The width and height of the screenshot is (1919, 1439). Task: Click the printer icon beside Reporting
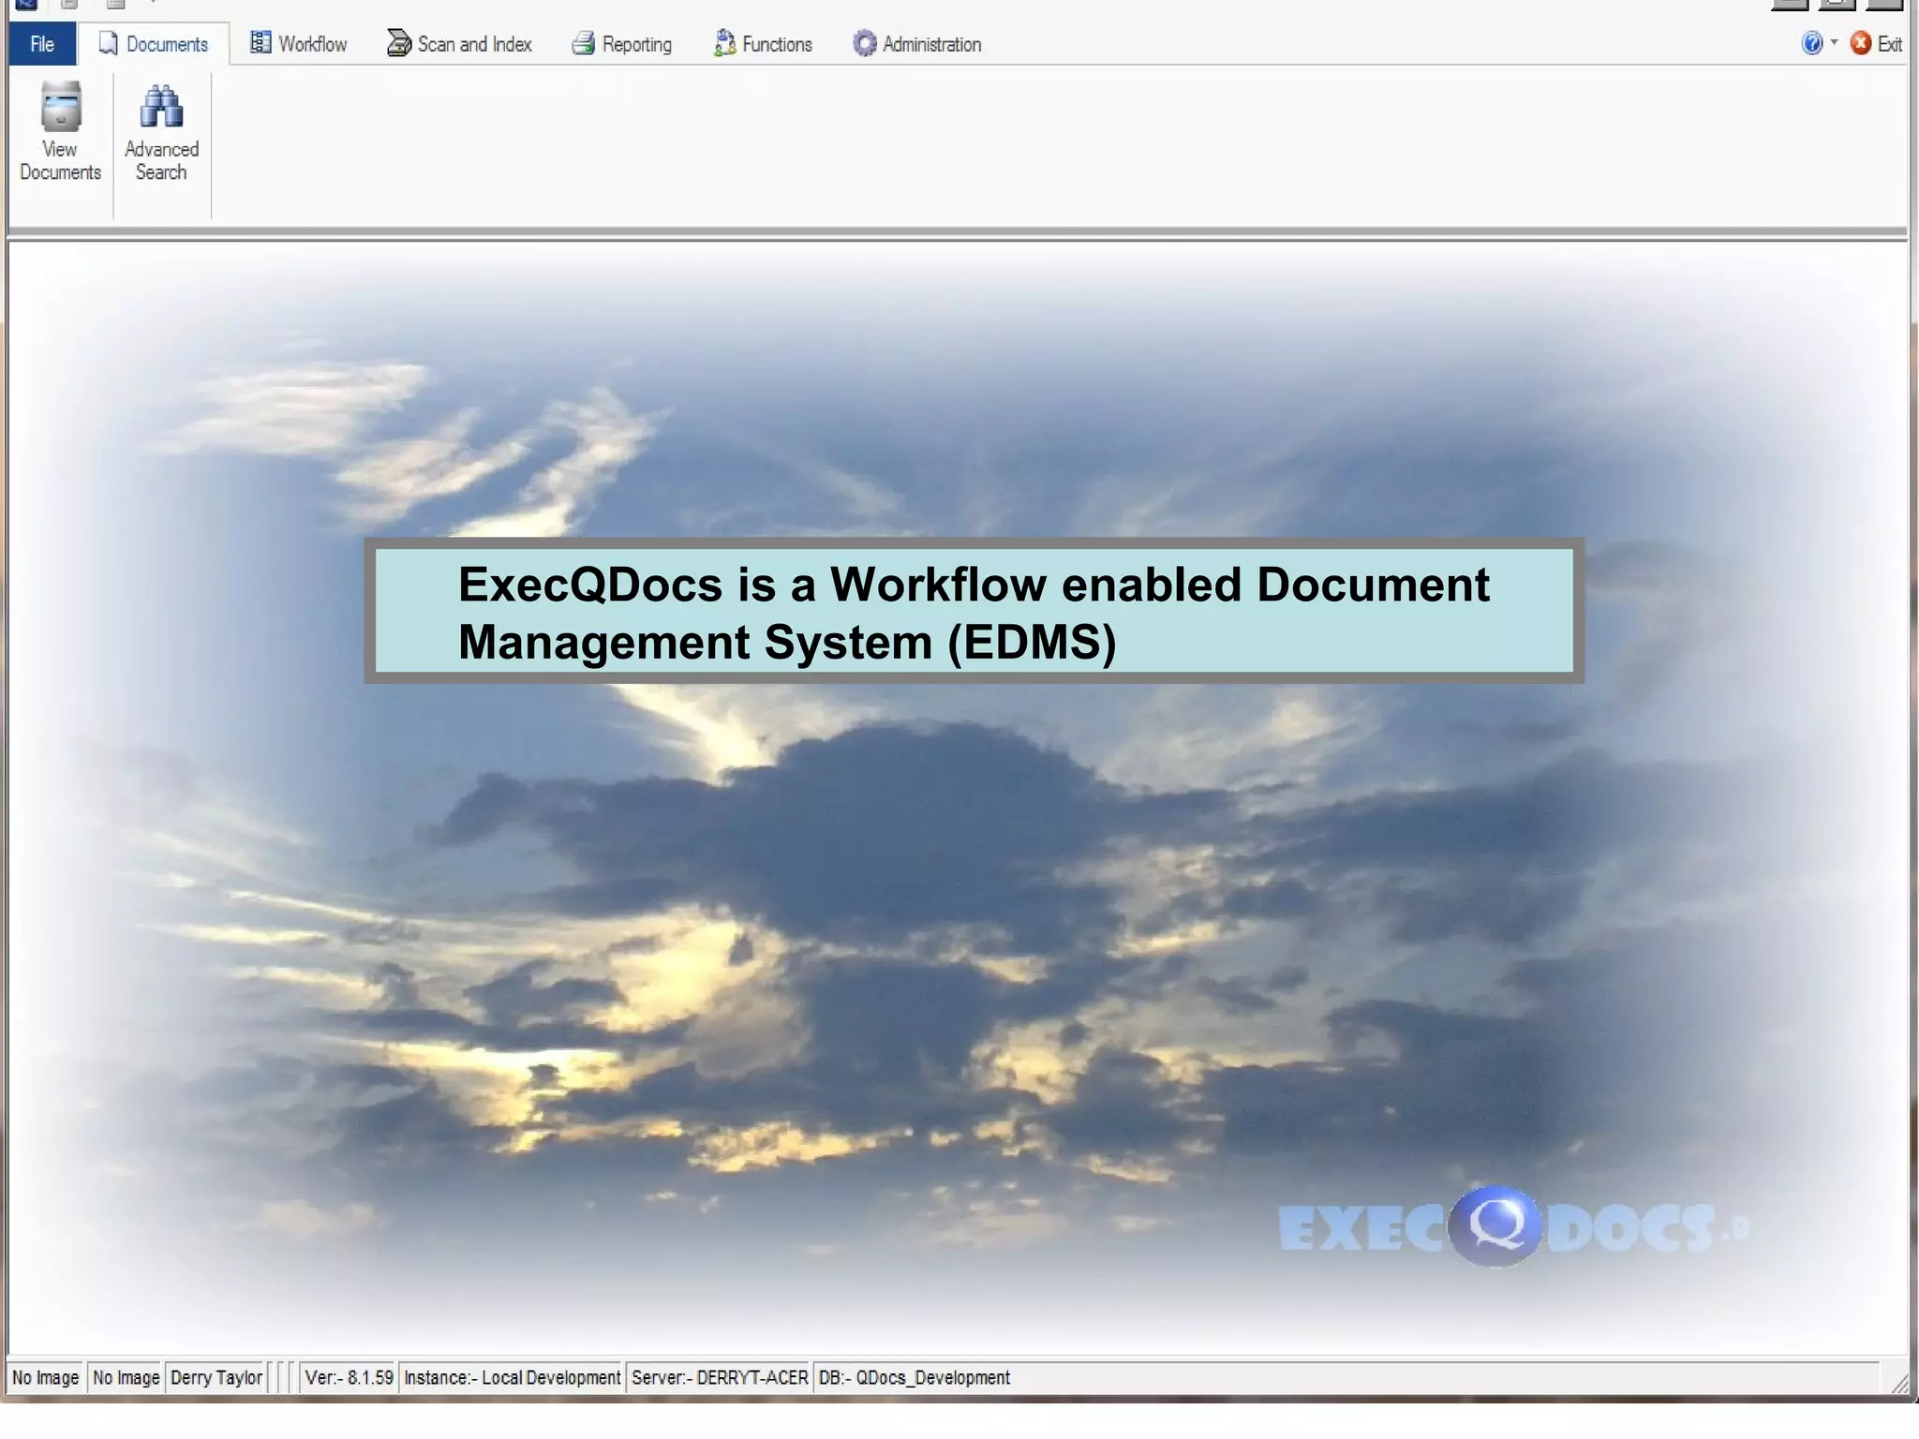point(584,43)
